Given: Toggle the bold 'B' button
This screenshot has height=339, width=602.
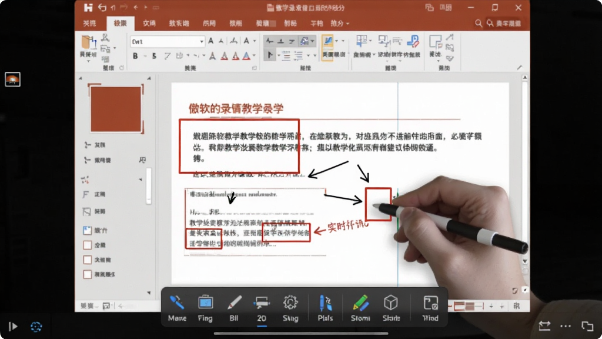Looking at the screenshot, I should tap(135, 56).
